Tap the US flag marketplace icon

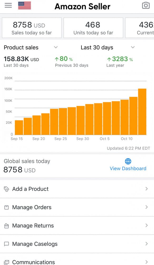point(25,6)
